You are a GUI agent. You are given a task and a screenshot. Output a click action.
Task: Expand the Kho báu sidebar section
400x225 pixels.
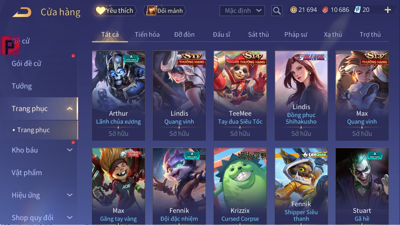coord(70,150)
